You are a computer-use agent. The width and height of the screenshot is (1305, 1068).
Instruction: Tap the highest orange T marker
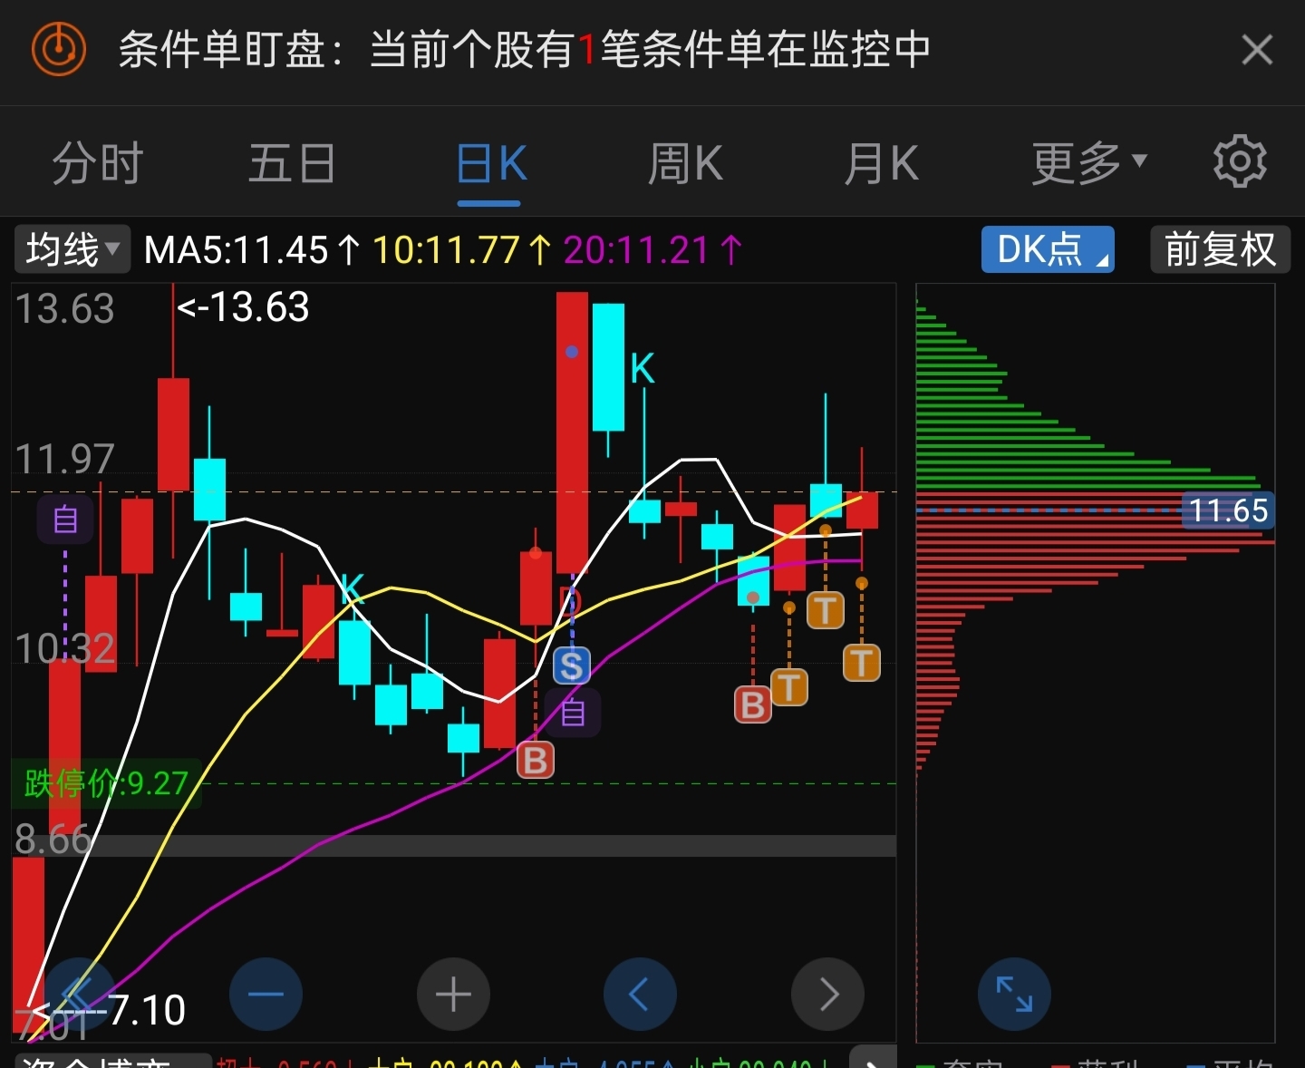point(826,610)
